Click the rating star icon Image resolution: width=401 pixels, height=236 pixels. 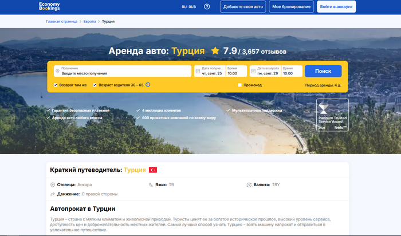click(215, 51)
